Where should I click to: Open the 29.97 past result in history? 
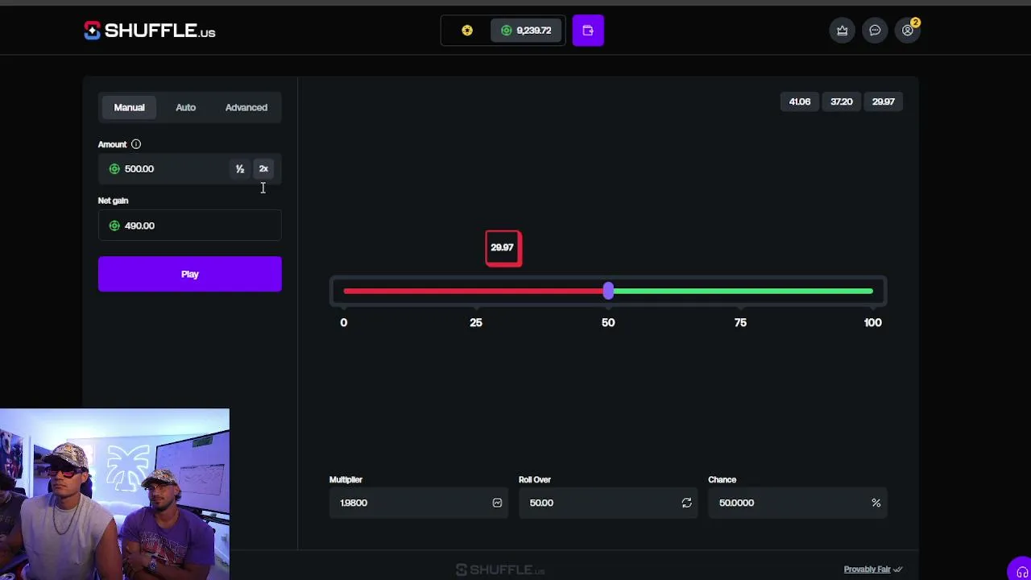(x=884, y=101)
